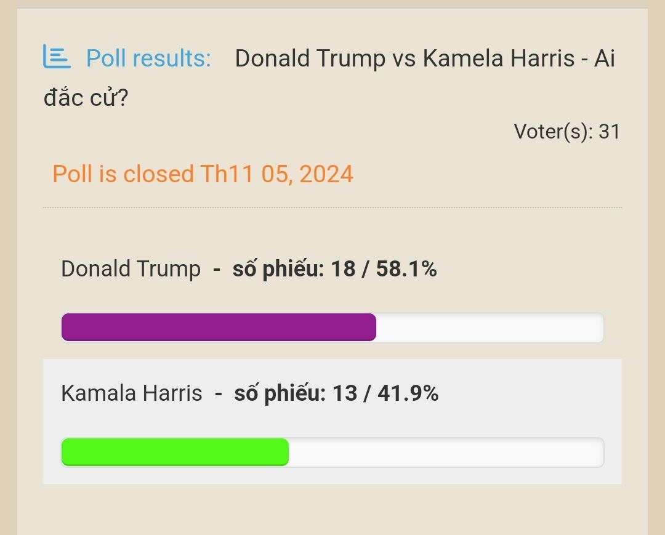Click the "58.1%" percentage value

click(x=406, y=269)
